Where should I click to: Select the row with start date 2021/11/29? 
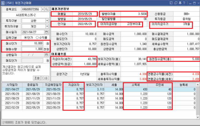pos(99,103)
